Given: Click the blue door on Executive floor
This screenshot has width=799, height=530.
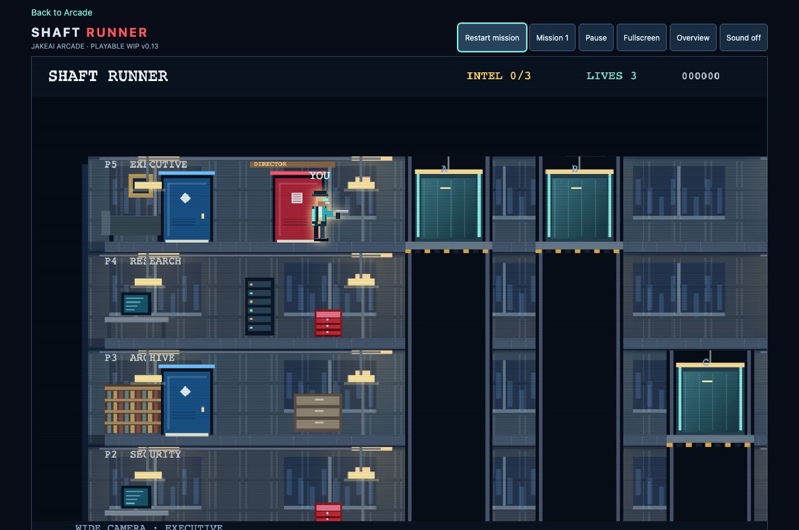Looking at the screenshot, I should coord(187,208).
